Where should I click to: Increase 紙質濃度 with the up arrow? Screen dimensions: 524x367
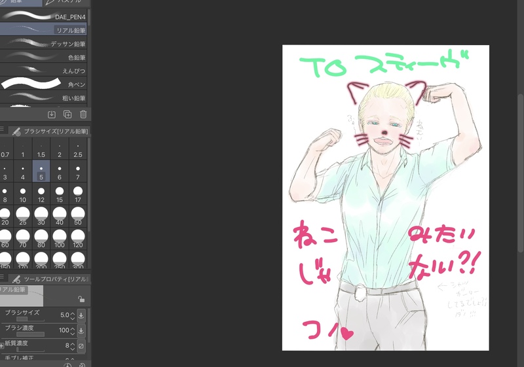[x=73, y=343]
